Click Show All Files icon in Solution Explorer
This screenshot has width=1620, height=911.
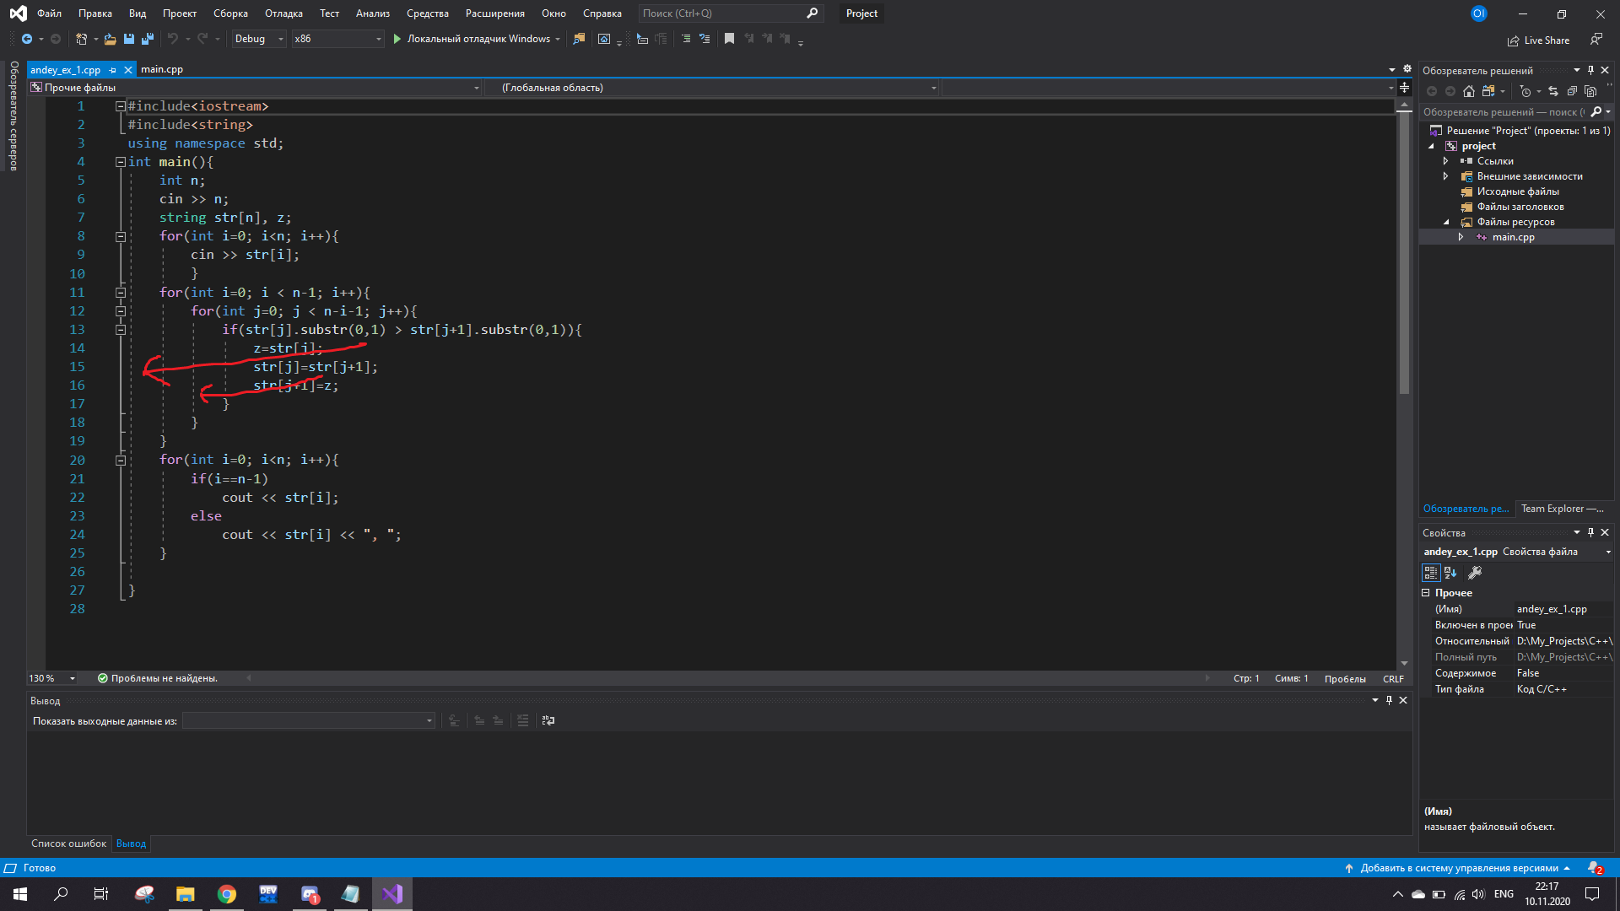(1590, 91)
